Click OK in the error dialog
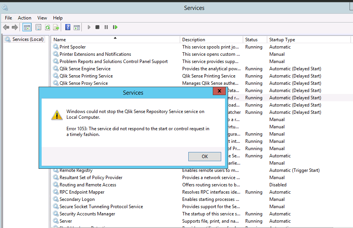The image size is (353, 228). pyautogui.click(x=204, y=156)
